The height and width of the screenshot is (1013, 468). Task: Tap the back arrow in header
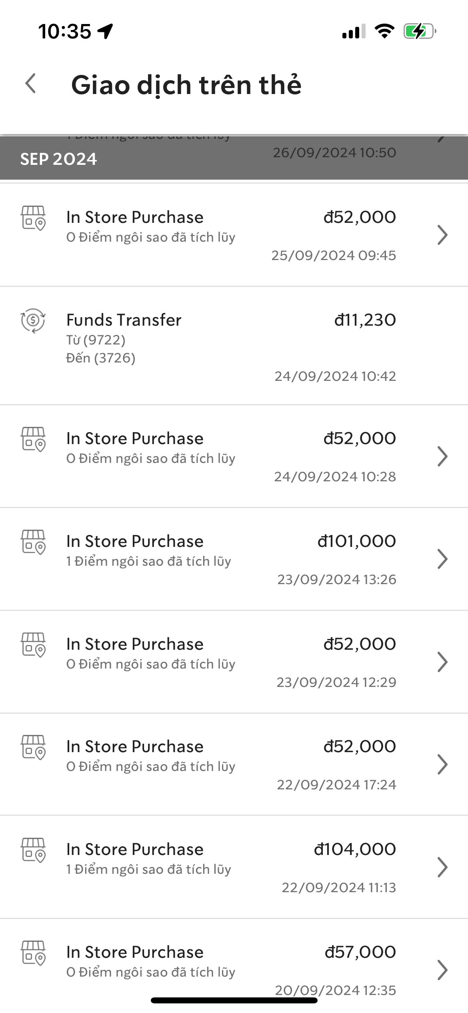pos(31,84)
